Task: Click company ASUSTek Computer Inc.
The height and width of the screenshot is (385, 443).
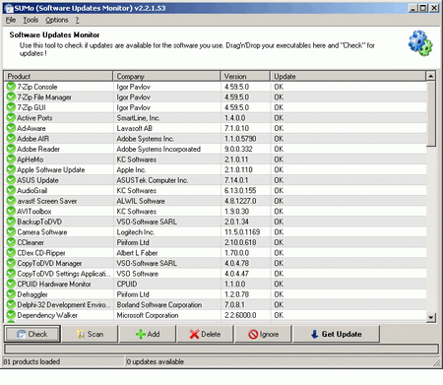Action: point(153,180)
